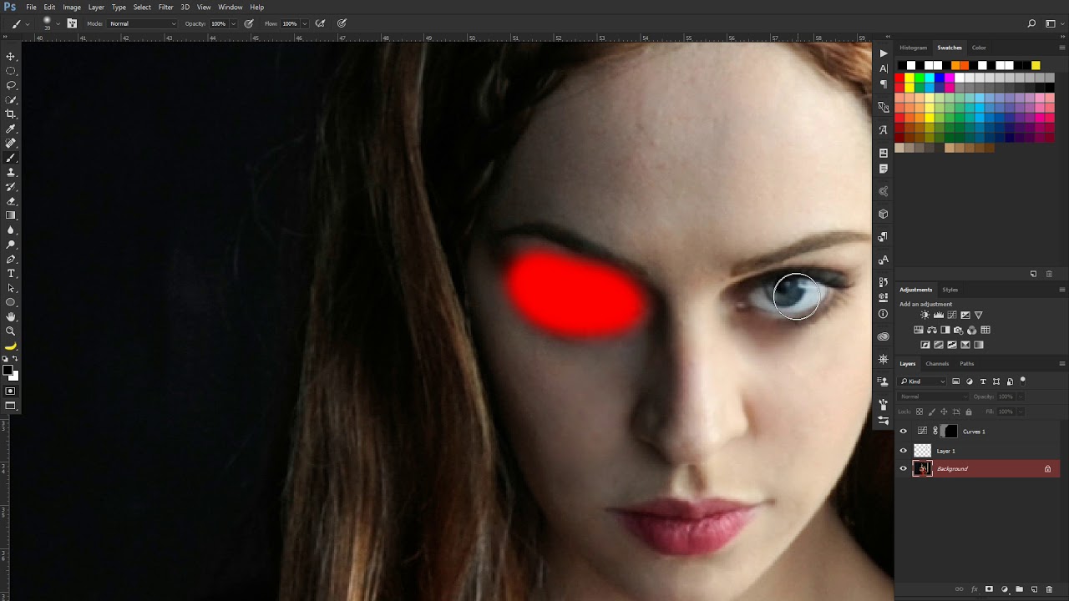
Task: Add Brightness/Contrast adjustment
Action: pos(925,315)
